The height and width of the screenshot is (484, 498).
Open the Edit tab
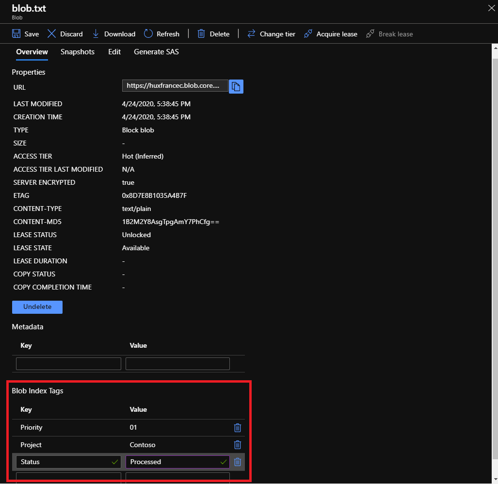[x=114, y=52]
